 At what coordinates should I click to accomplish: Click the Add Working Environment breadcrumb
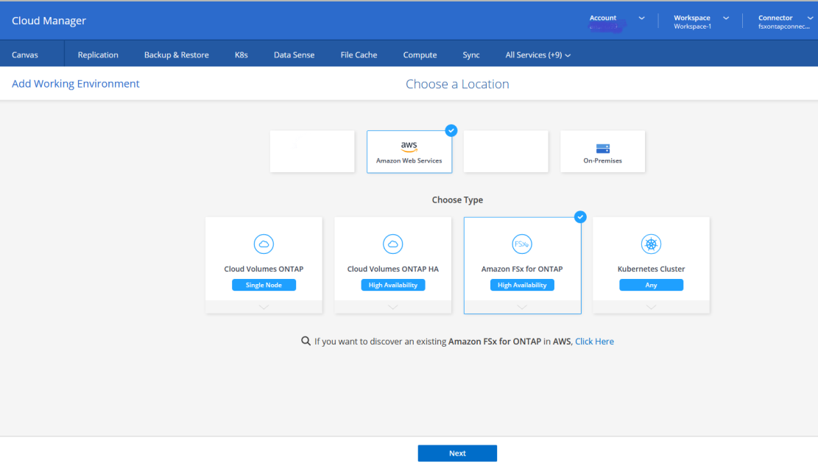click(x=75, y=83)
